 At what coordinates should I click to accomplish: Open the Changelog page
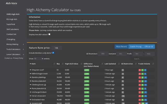(x=11, y=39)
